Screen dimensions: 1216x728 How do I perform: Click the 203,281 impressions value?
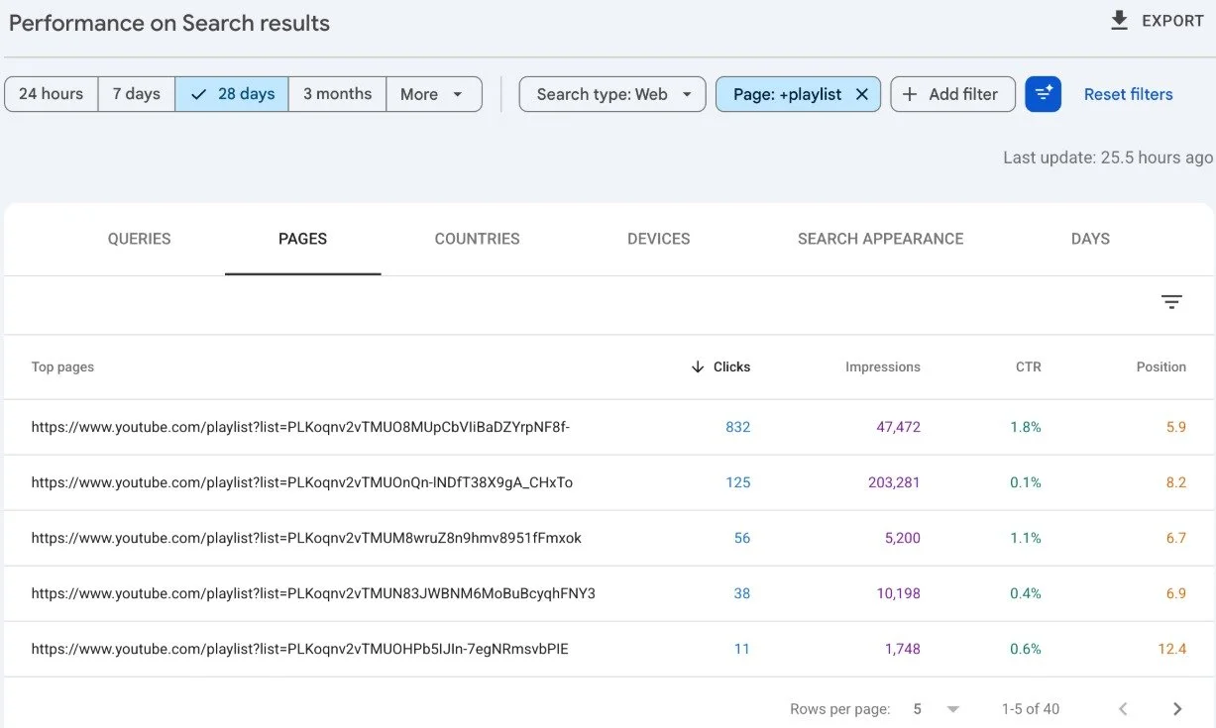pos(894,482)
